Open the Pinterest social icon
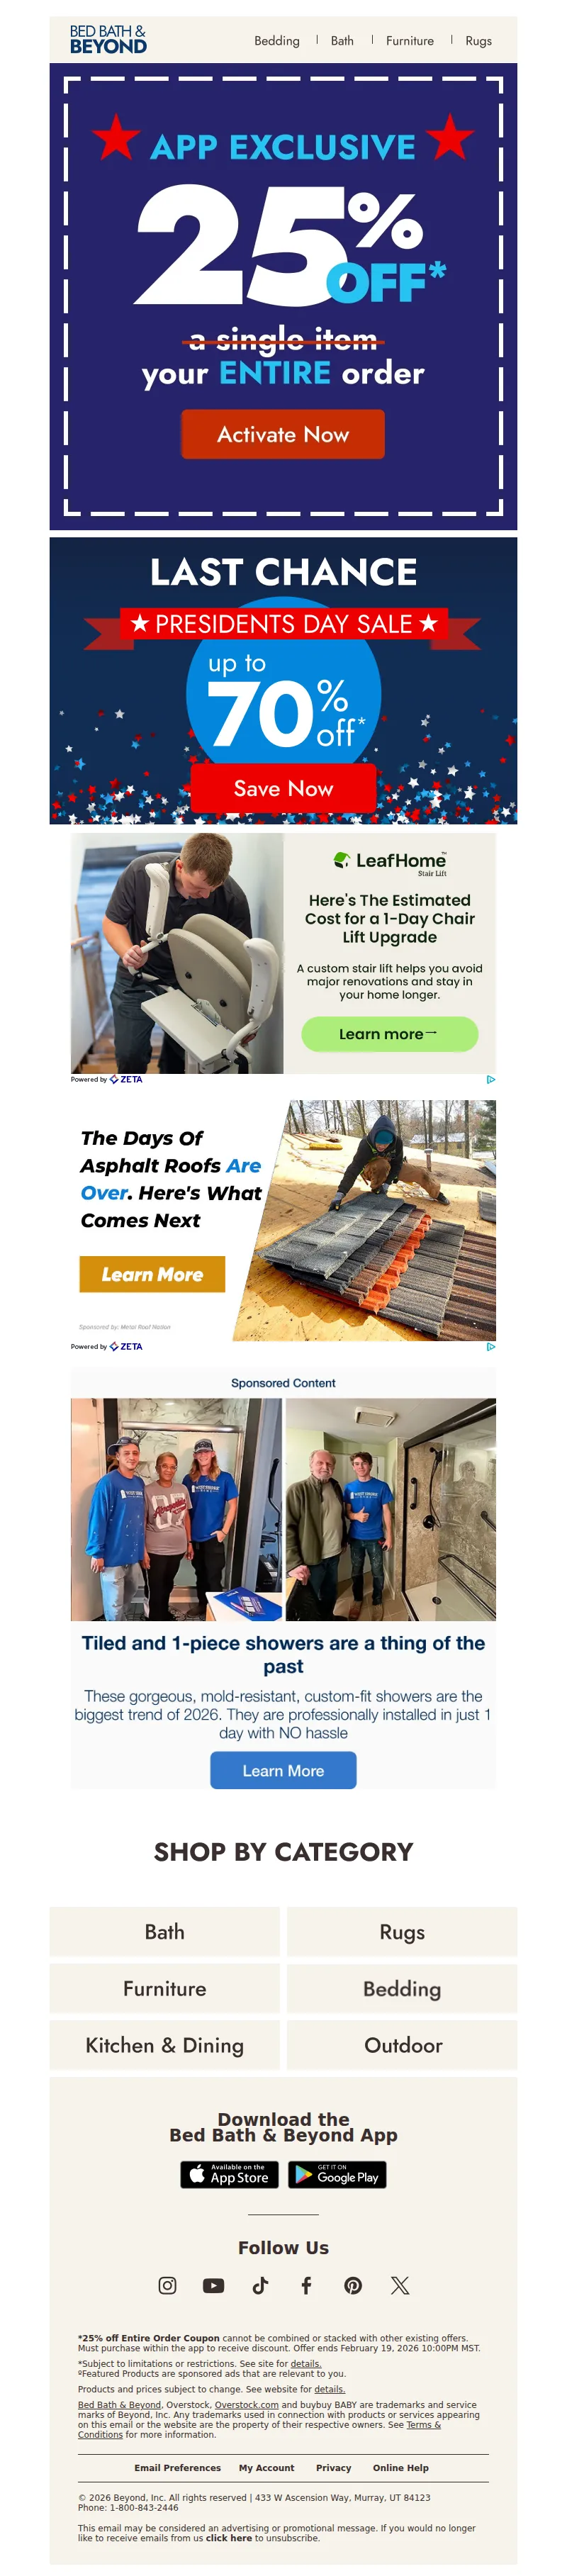The height and width of the screenshot is (2576, 567). [x=353, y=2285]
